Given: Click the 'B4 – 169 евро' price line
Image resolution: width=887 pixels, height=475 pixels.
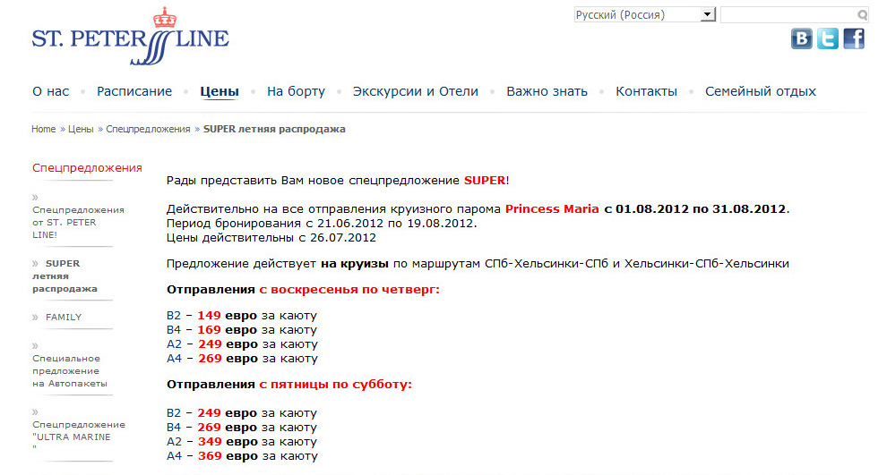Looking at the screenshot, I should coord(242,330).
